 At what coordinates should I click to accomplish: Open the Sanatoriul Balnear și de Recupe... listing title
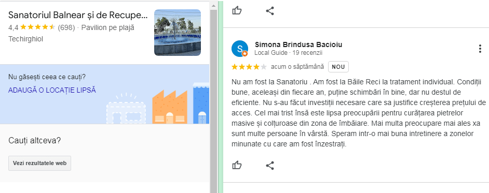pyautogui.click(x=78, y=15)
